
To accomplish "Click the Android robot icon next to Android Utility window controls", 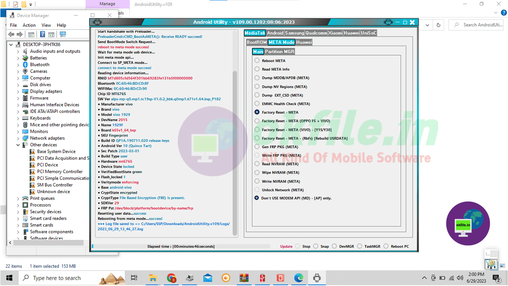I will (x=388, y=22).
